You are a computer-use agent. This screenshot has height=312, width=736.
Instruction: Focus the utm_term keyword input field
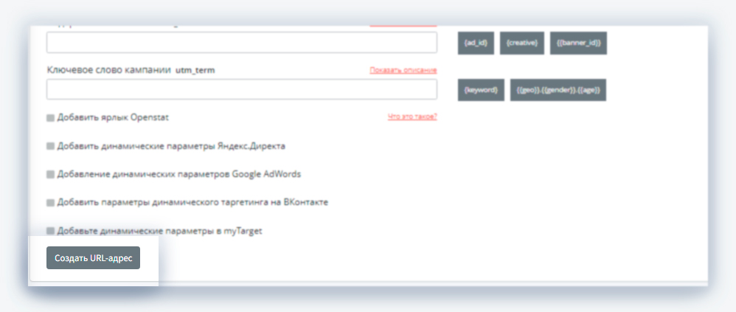tap(242, 89)
